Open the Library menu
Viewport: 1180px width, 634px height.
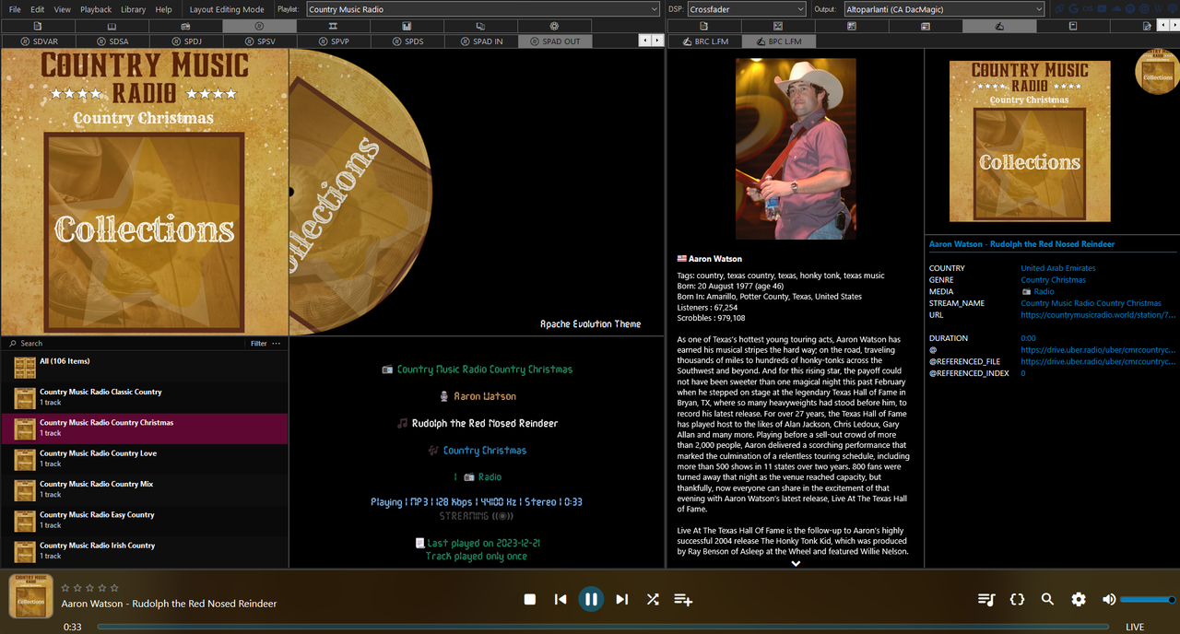133,9
